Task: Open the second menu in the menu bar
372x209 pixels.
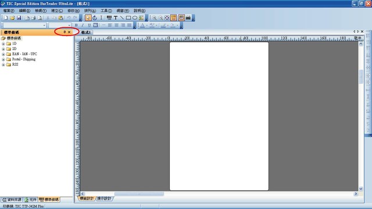Action: coord(24,10)
